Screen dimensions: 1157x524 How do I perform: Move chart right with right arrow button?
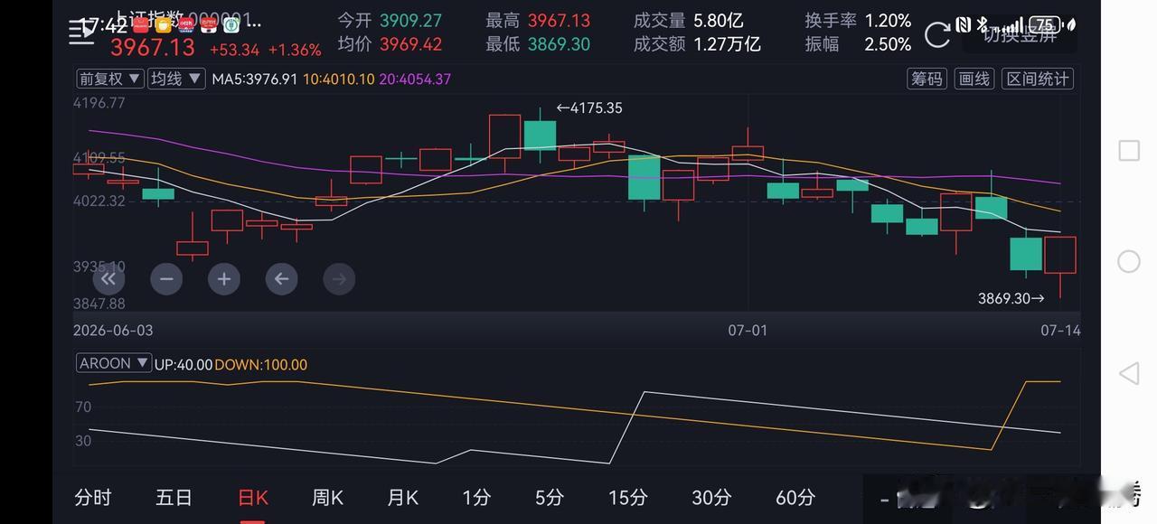339,279
